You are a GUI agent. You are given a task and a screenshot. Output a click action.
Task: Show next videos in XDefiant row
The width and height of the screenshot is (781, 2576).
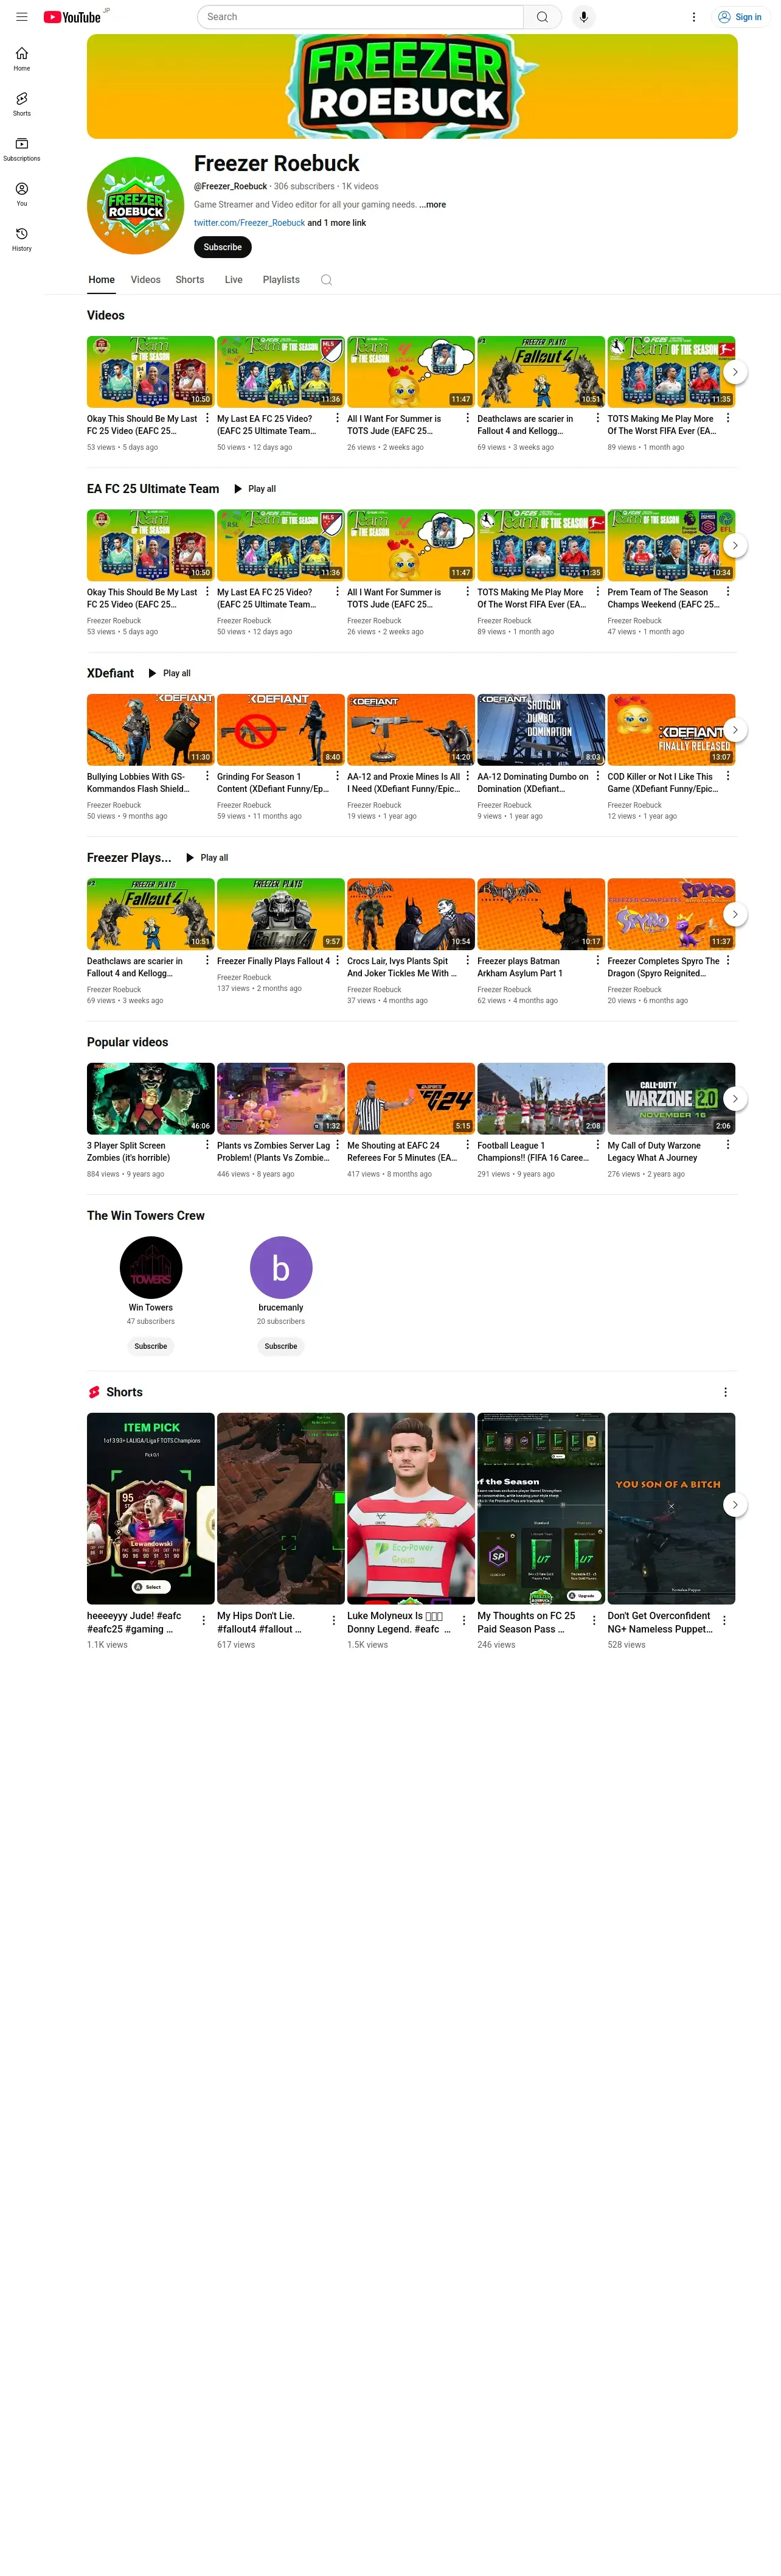click(x=735, y=730)
